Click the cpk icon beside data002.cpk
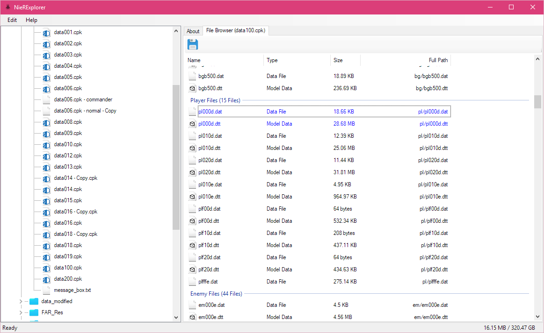Image resolution: width=544 pixels, height=333 pixels. click(x=46, y=44)
